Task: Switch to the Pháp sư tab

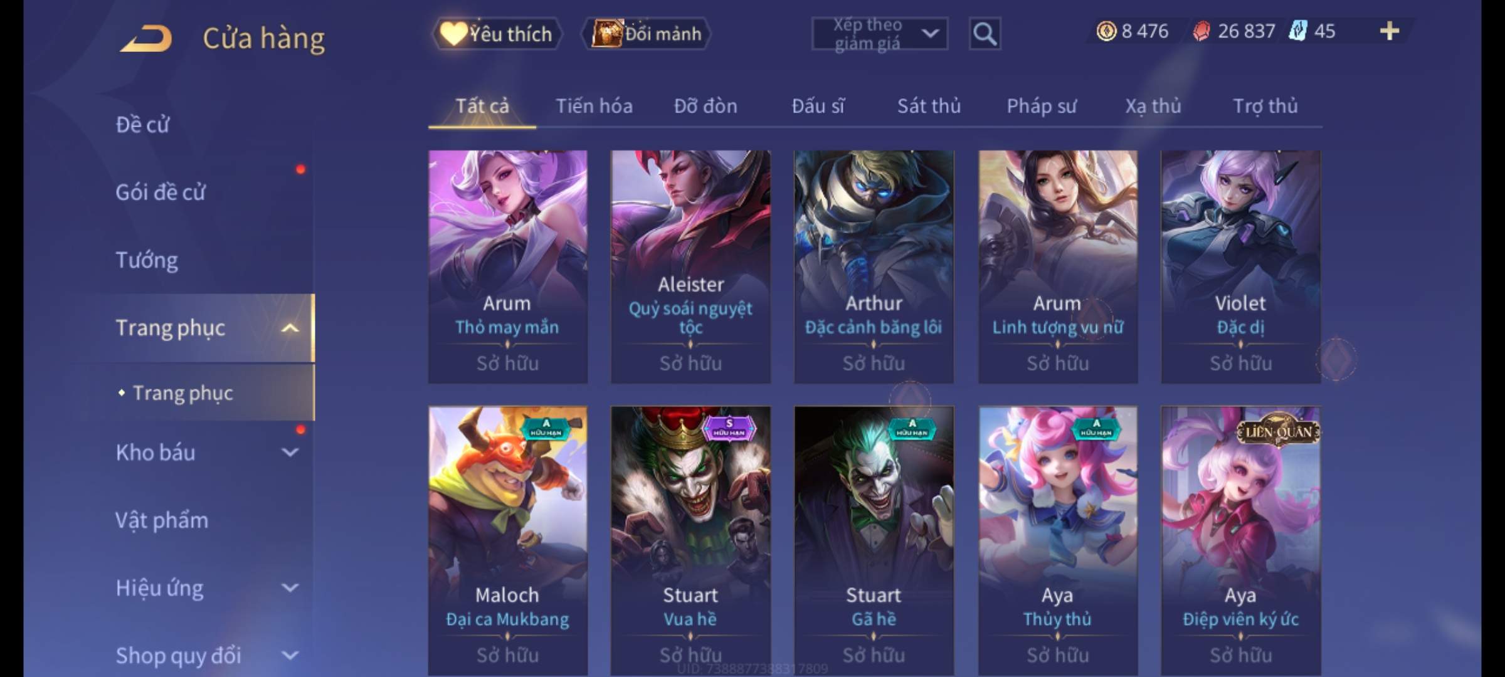Action: click(x=1042, y=106)
